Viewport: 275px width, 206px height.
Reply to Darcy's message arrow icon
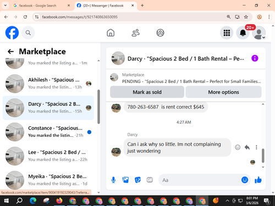(x=247, y=147)
